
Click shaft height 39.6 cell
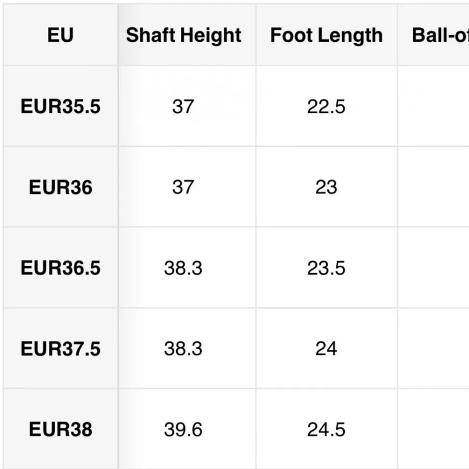183,429
